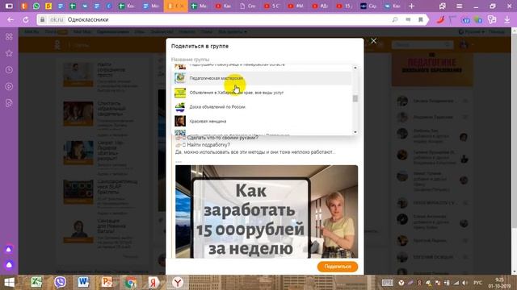
Task: Open Педагогическая мастерская group avatar
Action: tap(180, 78)
